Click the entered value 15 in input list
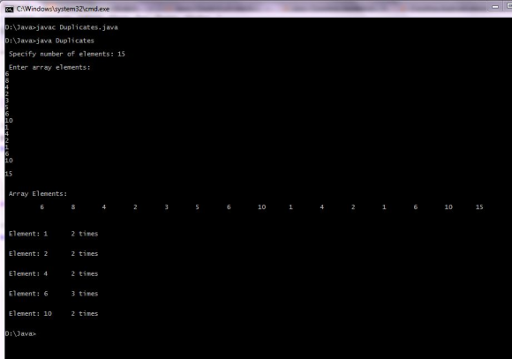Screen dimensions: 512x359 tap(9, 174)
